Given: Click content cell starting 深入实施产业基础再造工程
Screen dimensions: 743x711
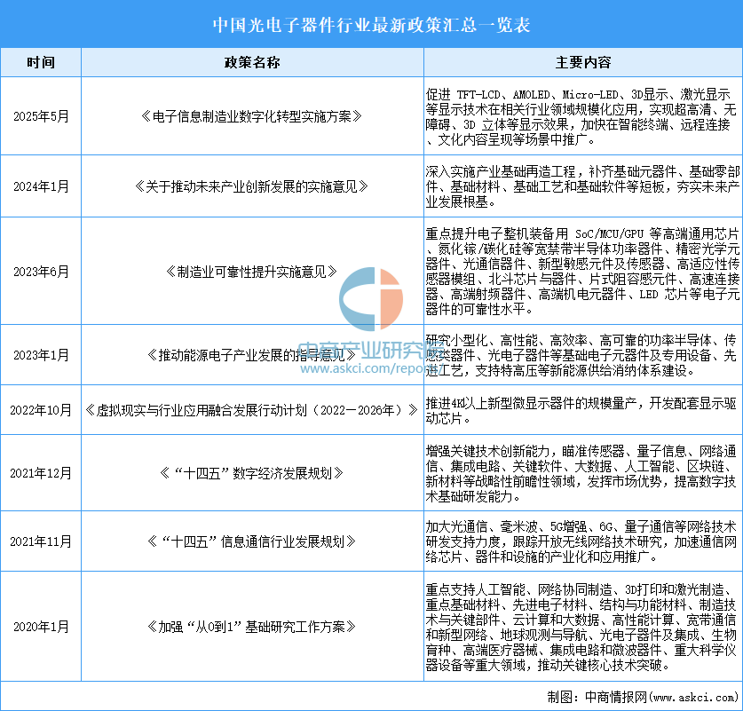Looking at the screenshot, I should 583,186.
